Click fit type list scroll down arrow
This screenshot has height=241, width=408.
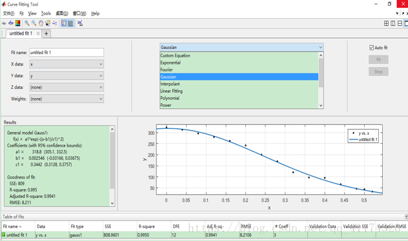[x=321, y=106]
